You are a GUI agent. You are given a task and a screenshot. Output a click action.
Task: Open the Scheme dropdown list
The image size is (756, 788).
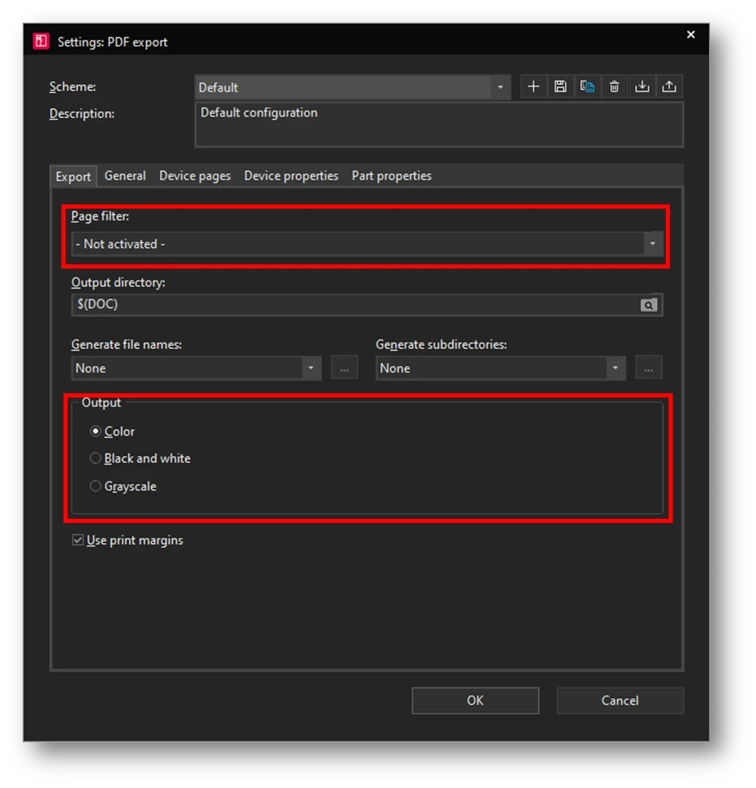coord(500,87)
